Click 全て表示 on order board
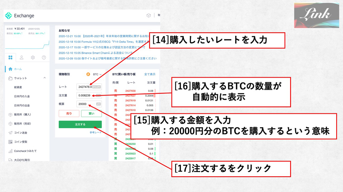The image size is (343, 192). pos(150,74)
